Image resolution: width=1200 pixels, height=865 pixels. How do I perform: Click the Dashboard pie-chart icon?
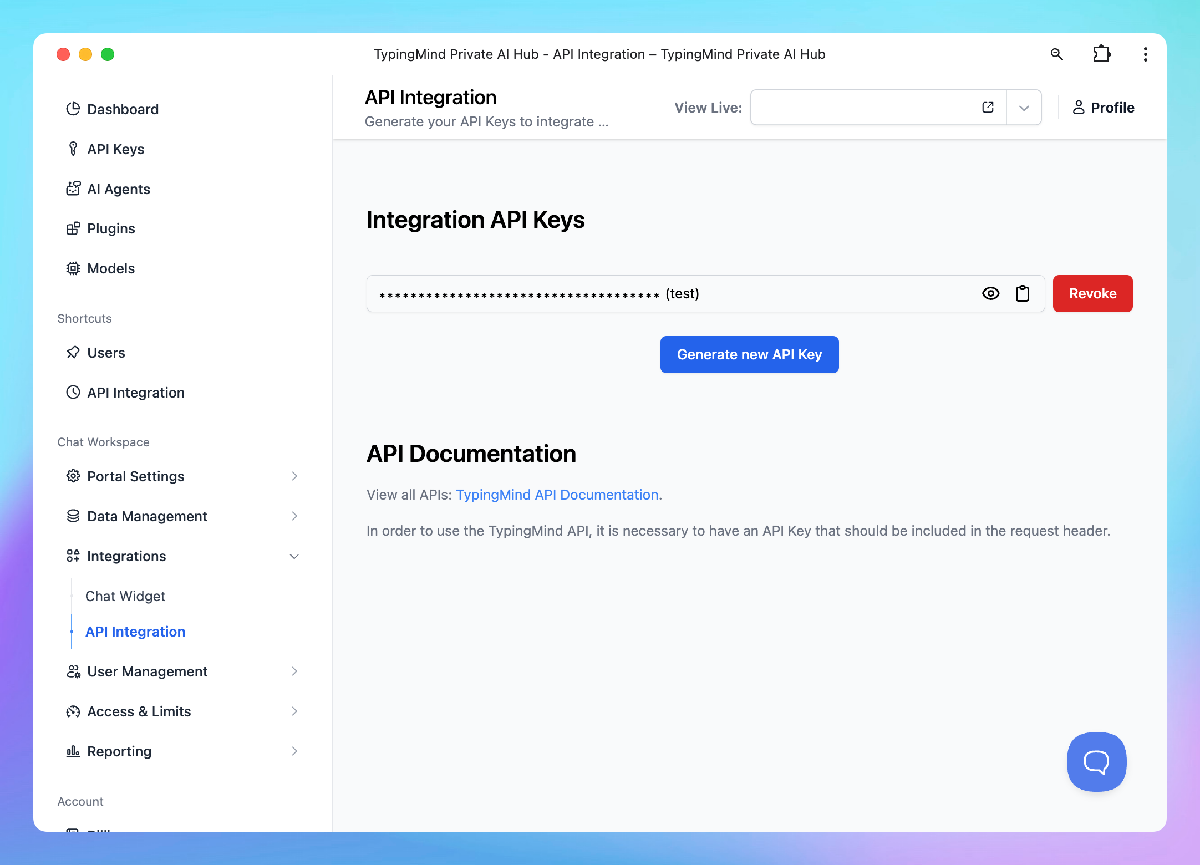click(x=73, y=109)
